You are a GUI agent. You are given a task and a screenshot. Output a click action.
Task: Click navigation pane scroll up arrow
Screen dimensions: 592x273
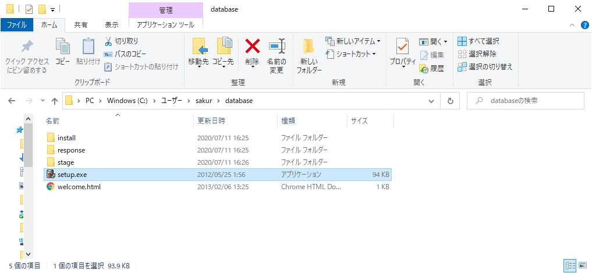(x=29, y=119)
